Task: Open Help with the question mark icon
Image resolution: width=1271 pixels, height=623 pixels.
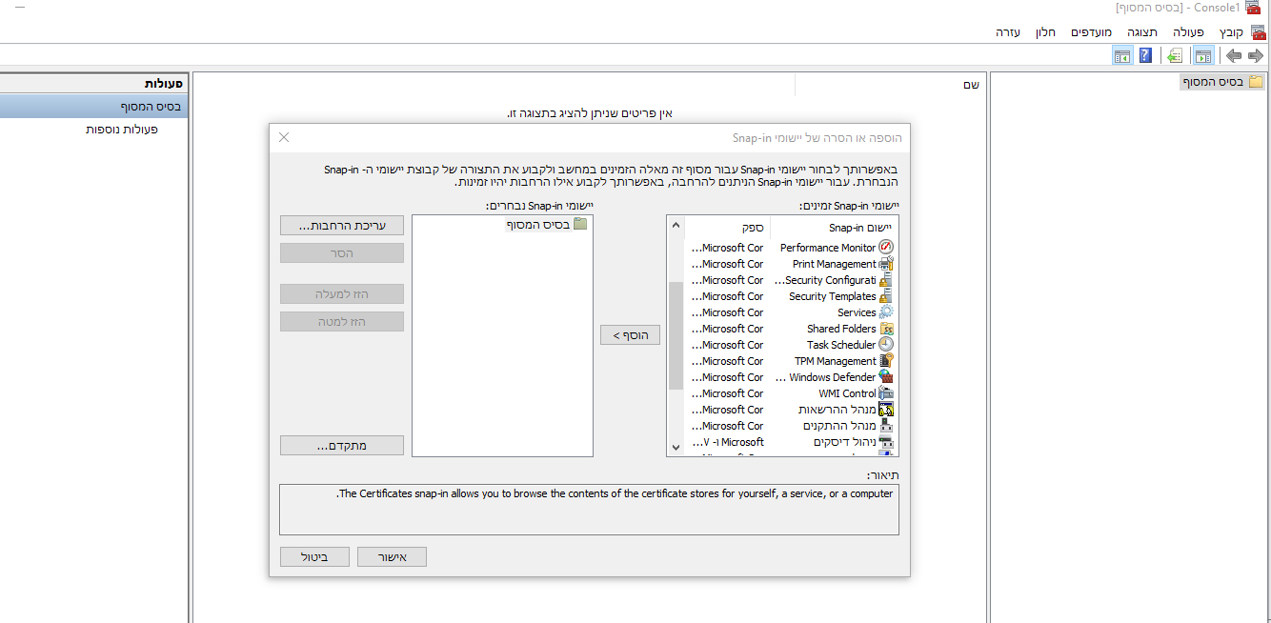Action: 1146,56
